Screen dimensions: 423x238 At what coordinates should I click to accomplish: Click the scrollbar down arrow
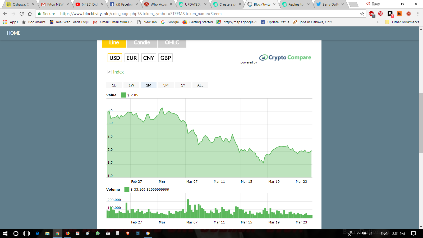(x=421, y=227)
